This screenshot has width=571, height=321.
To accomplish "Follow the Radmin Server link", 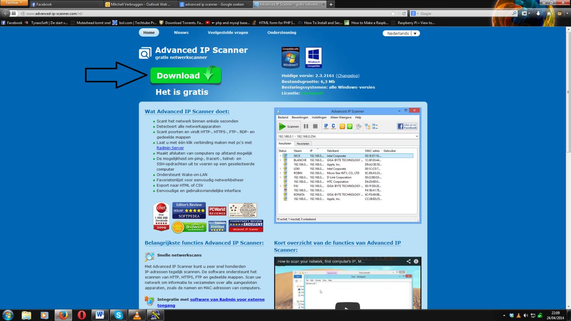I will (x=170, y=148).
